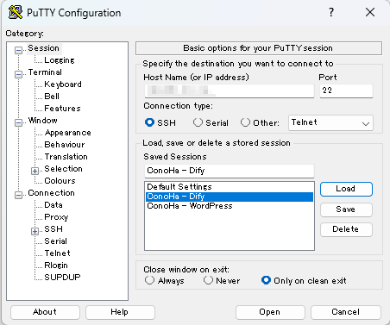This screenshot has width=390, height=325.
Task: Click the Port field showing 22
Action: pos(346,91)
